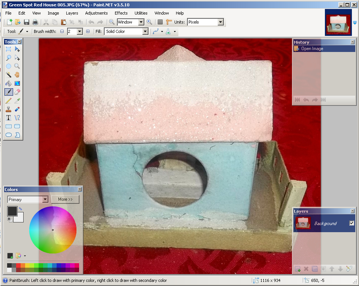359x286 pixels.
Task: Click the More button in Colors panel
Action: [65, 199]
